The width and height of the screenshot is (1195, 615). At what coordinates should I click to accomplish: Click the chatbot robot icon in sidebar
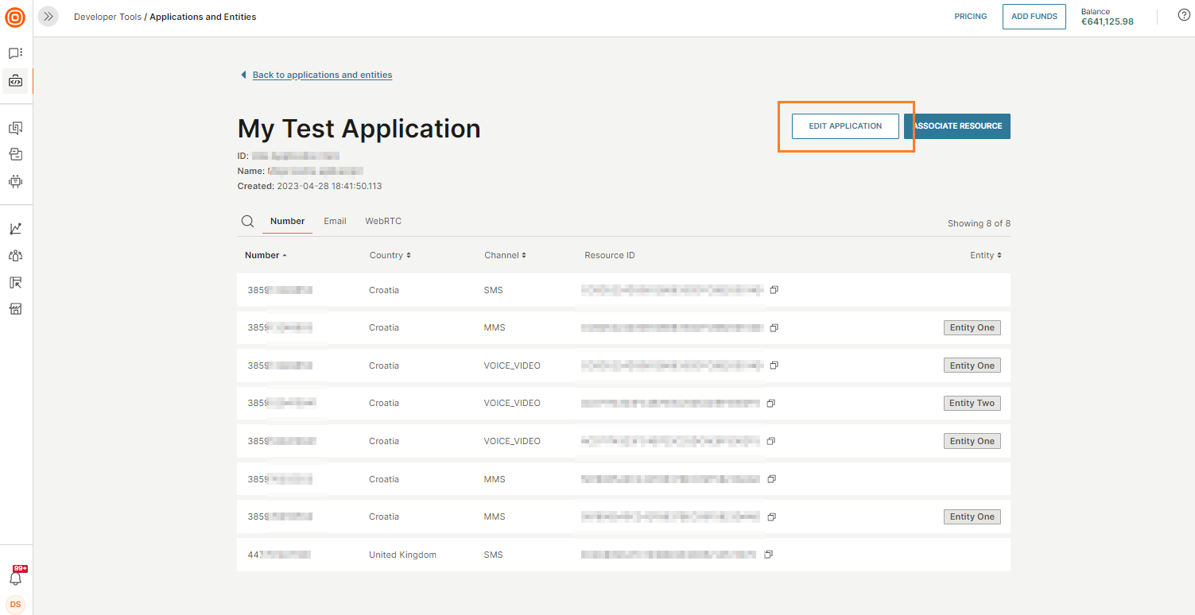15,181
